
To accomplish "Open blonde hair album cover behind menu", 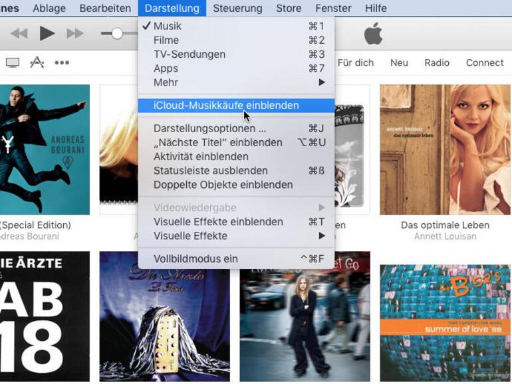I will click(119, 149).
